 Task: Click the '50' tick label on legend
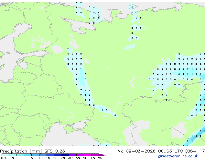coord(100,158)
